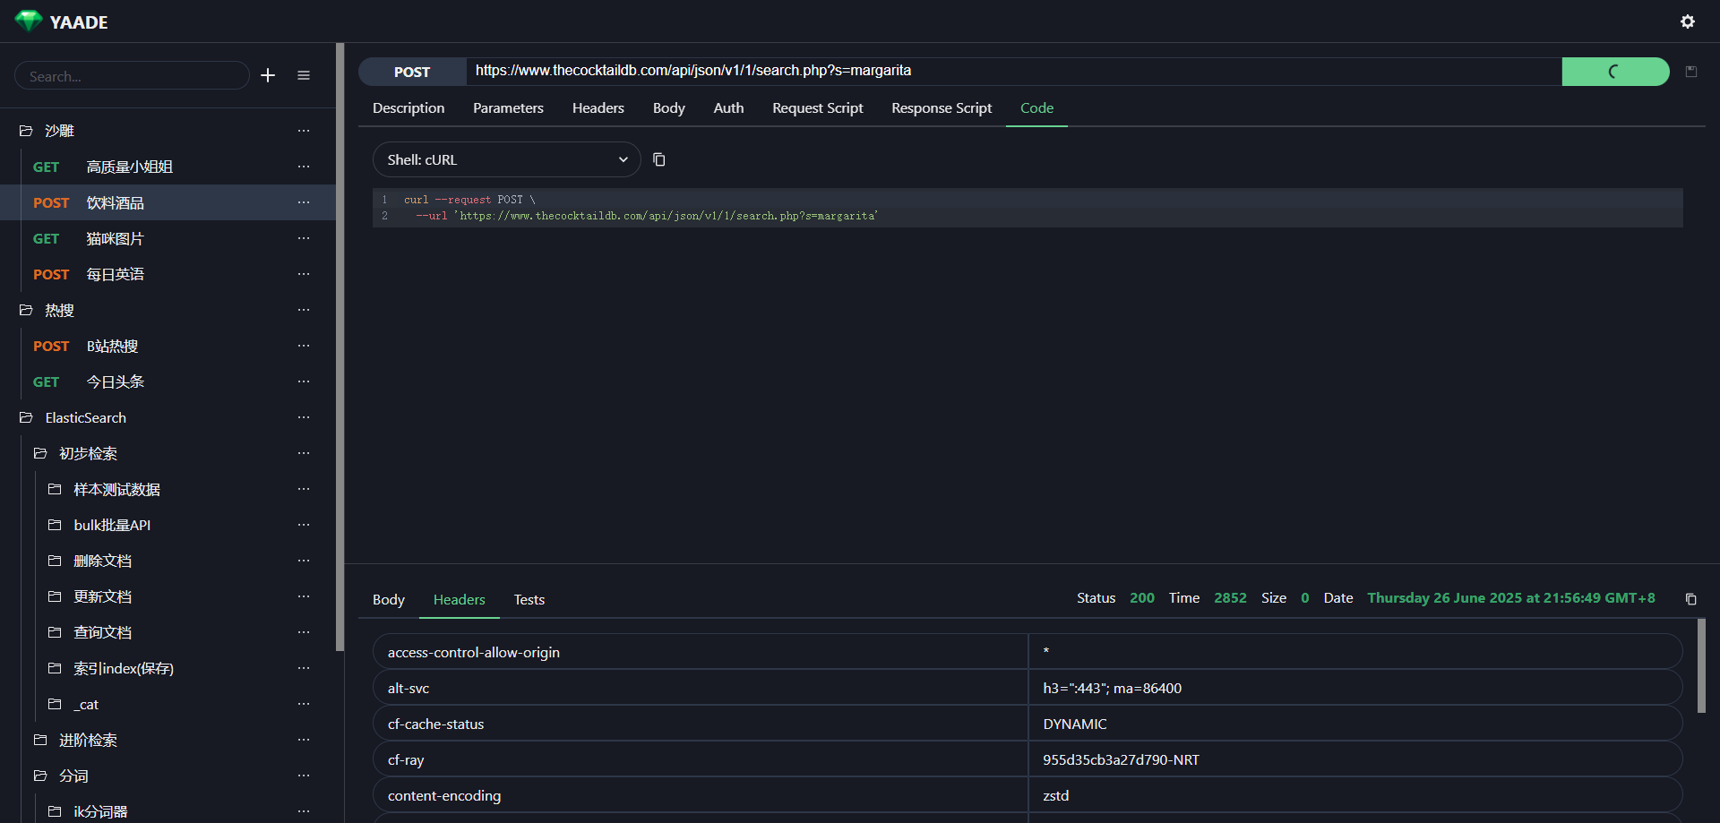Viewport: 1720px width, 823px height.
Task: Open settings via the gear icon
Action: [1687, 21]
